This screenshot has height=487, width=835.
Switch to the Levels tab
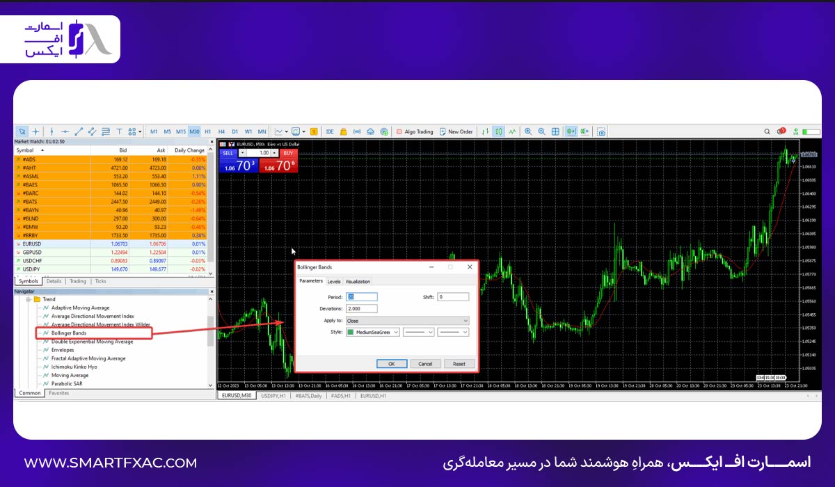pos(334,281)
